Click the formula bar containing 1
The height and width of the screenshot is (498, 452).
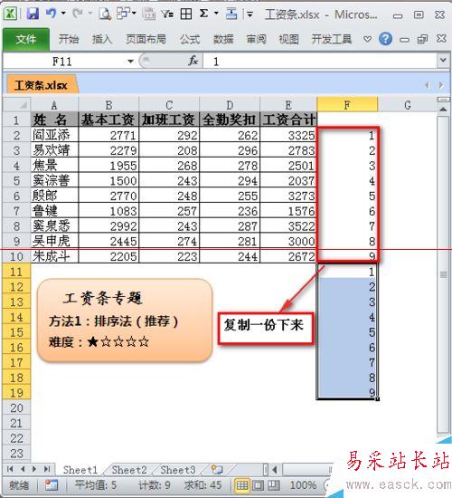320,62
